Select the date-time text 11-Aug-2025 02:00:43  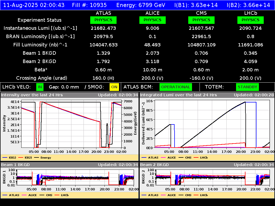pos(34,5)
